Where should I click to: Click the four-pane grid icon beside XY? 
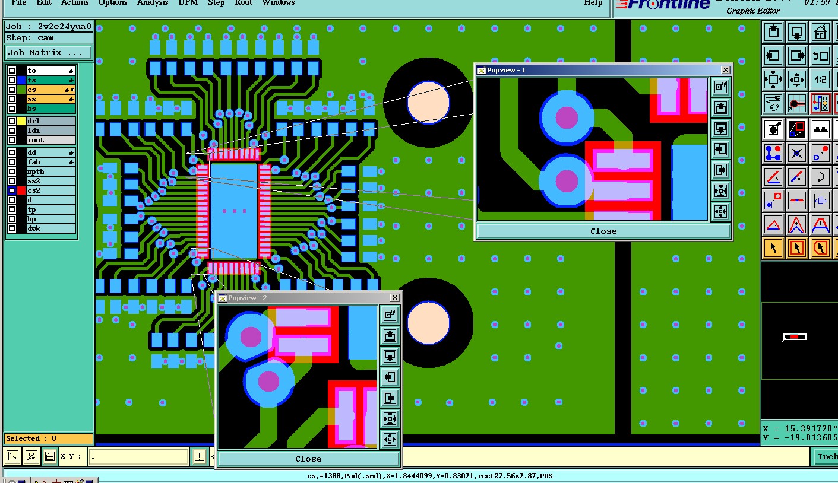pyautogui.click(x=50, y=456)
